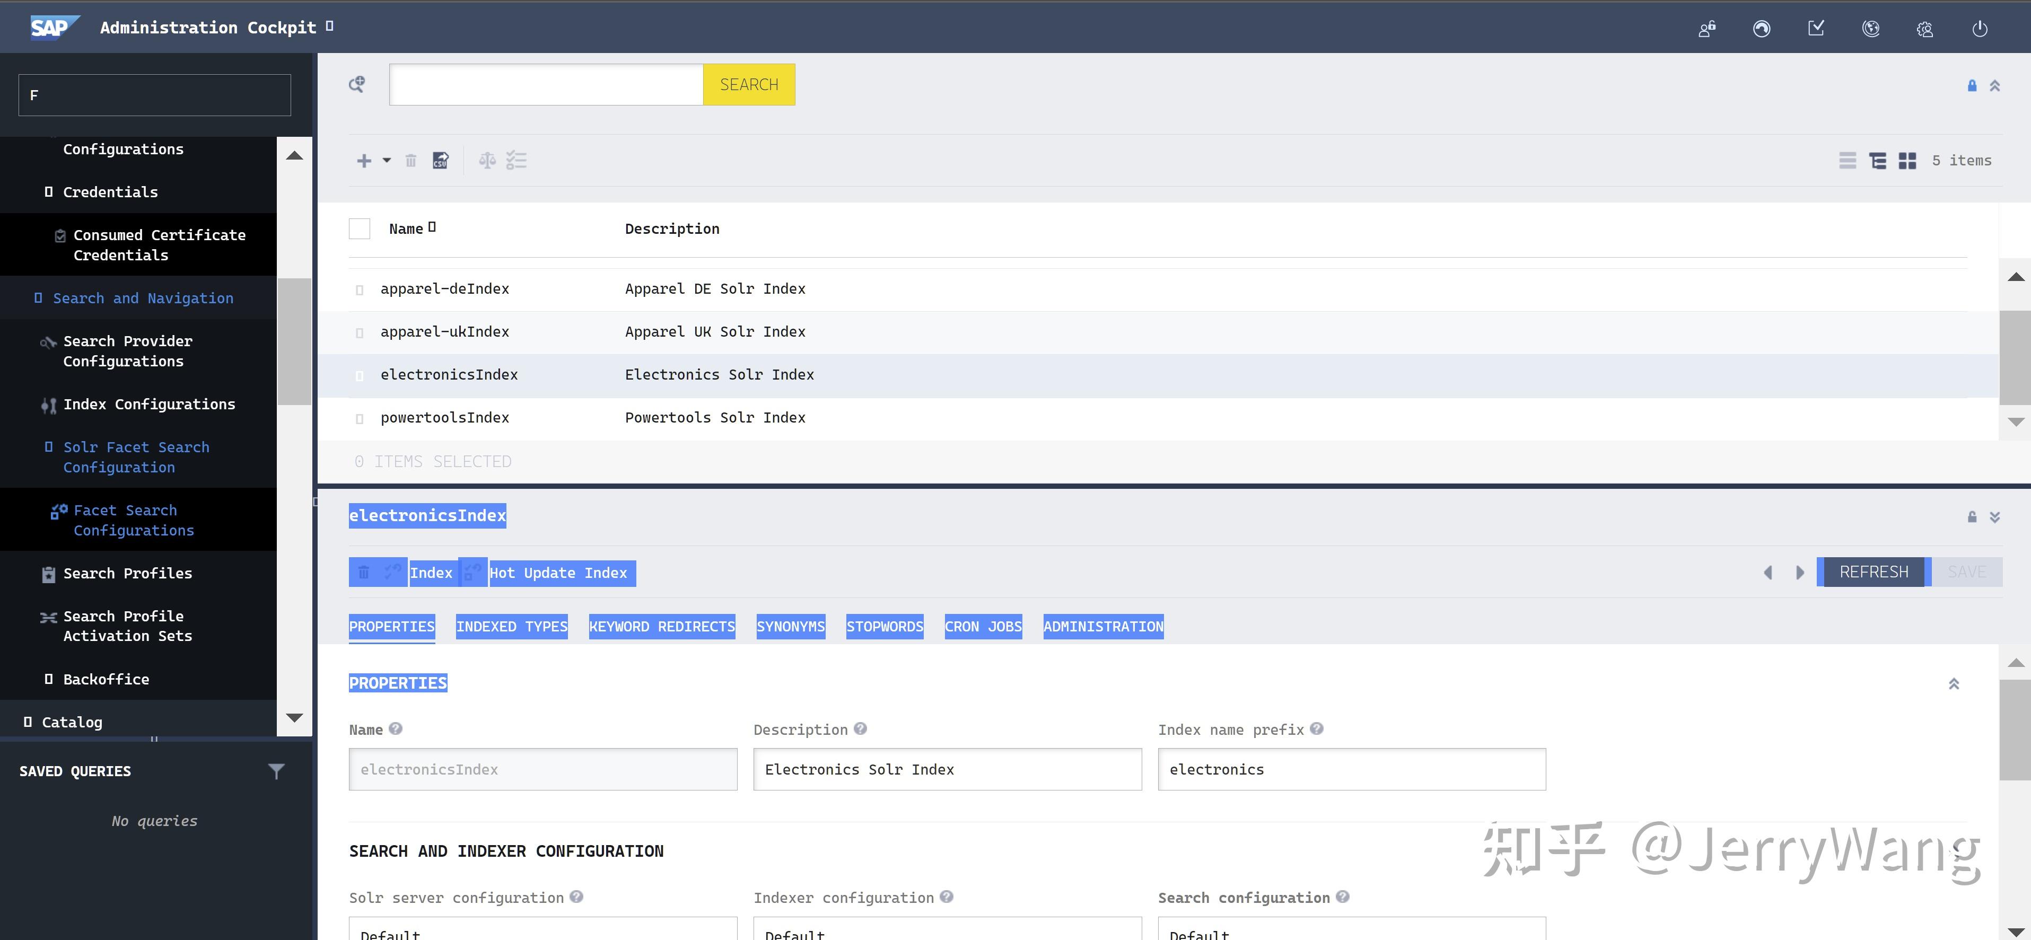Click the Hot Update Index button
Image resolution: width=2031 pixels, height=940 pixels.
coord(561,573)
